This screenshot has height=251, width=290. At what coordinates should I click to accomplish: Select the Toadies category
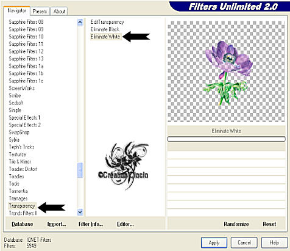tap(16, 176)
